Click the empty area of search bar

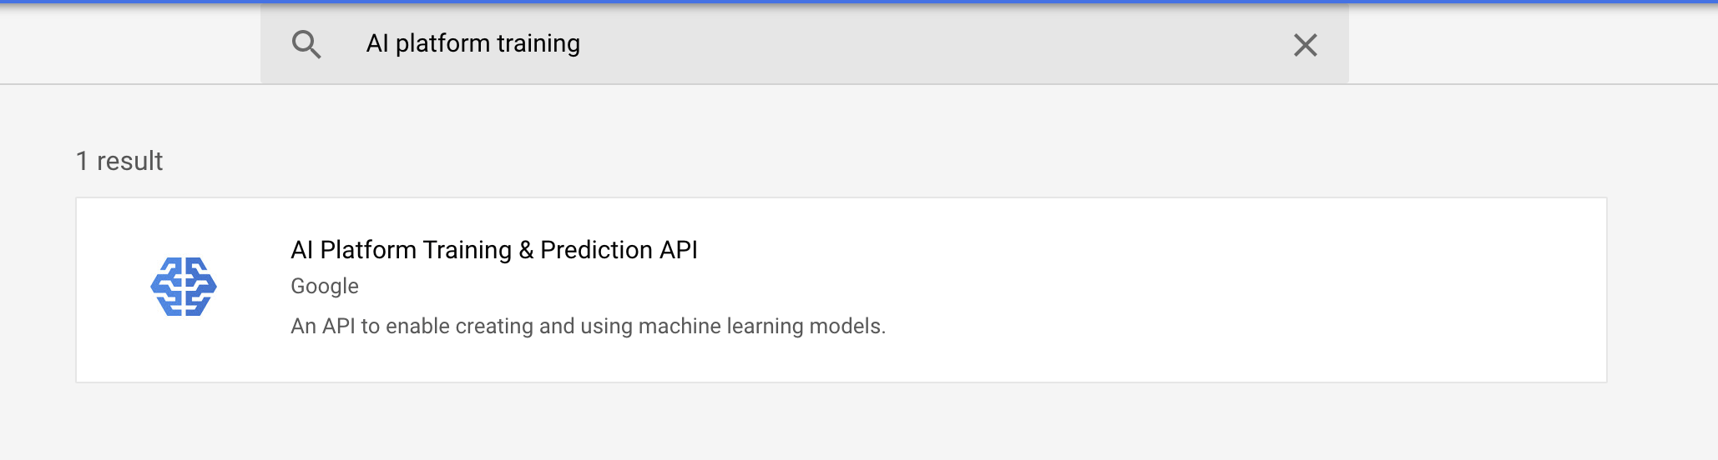coord(918,43)
